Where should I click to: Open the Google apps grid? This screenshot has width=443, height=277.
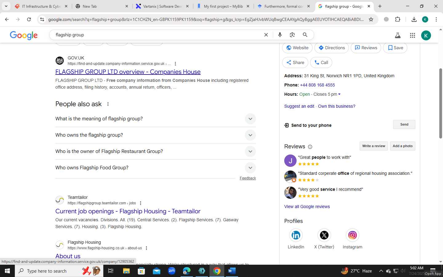413,35
